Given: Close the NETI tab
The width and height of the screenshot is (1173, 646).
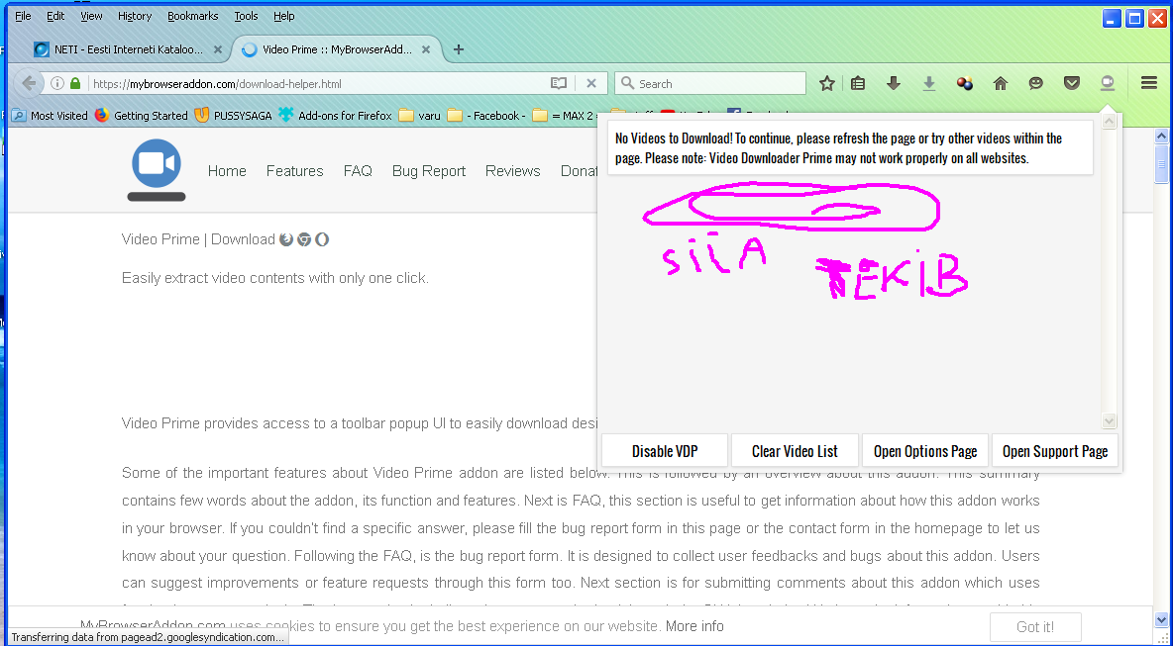Looking at the screenshot, I should point(218,49).
